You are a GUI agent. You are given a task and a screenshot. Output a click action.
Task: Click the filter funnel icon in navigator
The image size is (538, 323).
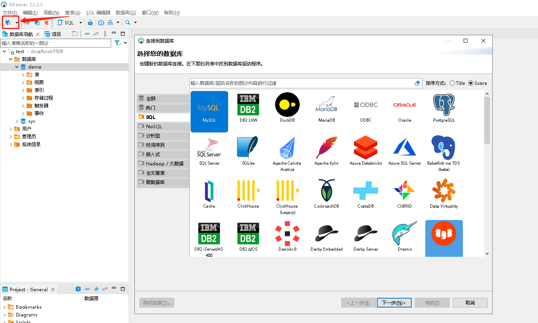pyautogui.click(x=117, y=43)
